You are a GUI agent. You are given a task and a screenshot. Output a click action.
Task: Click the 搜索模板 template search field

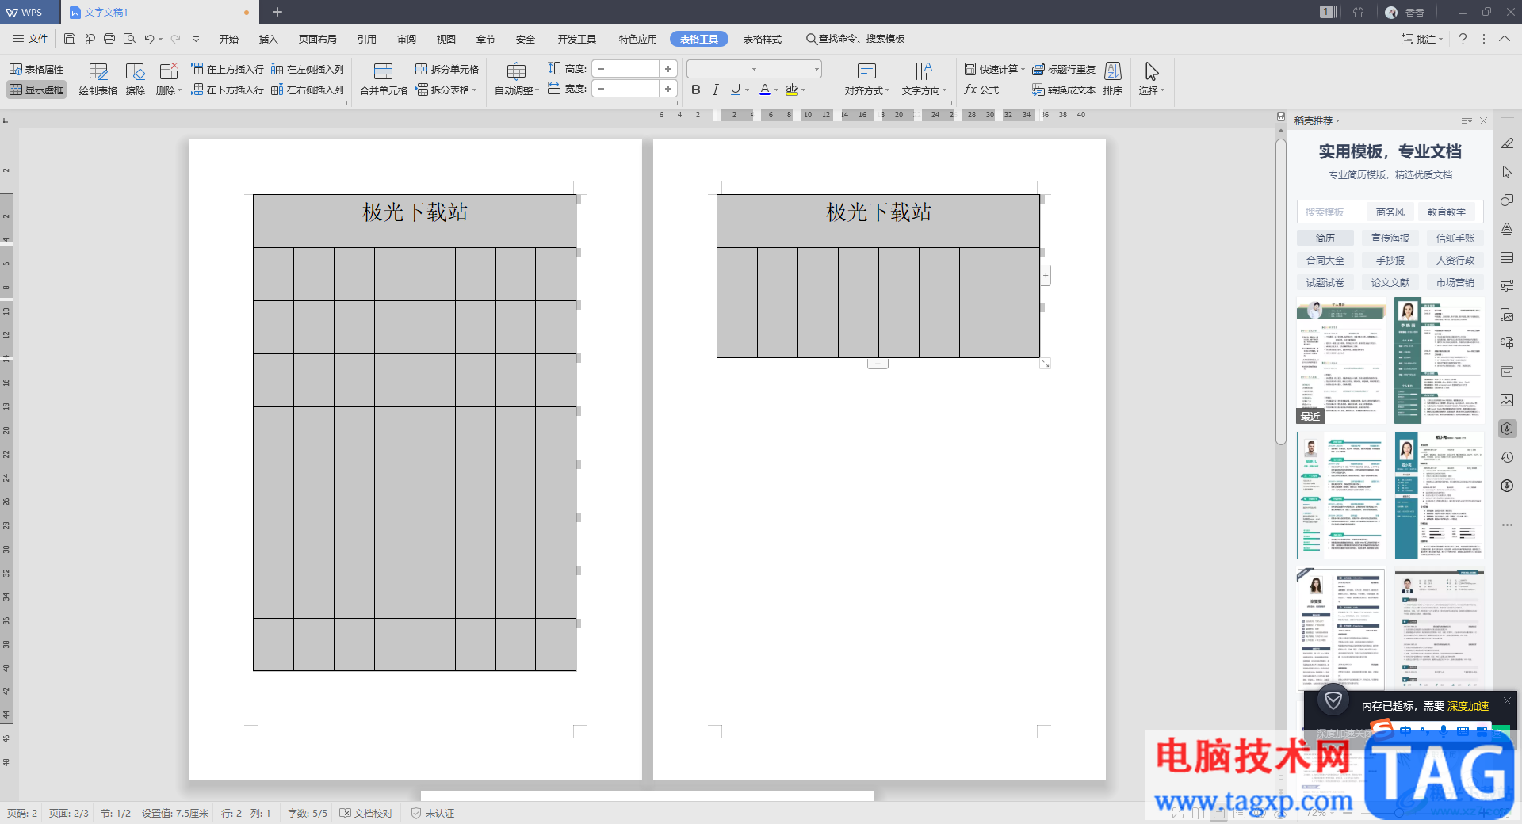coord(1331,212)
